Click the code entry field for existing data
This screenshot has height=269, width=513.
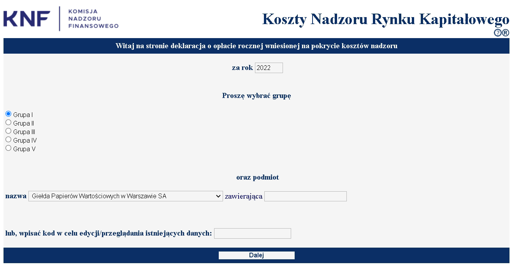coord(252,233)
